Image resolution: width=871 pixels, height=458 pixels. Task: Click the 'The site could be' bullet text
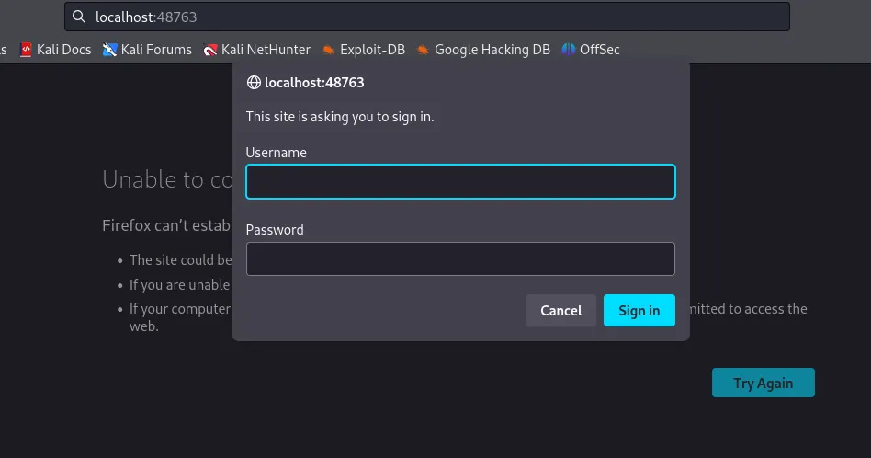pyautogui.click(x=180, y=259)
